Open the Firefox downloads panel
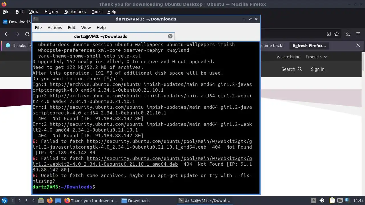 point(348,34)
